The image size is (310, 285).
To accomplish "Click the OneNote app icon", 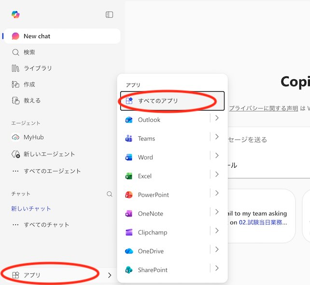I will tap(129, 214).
